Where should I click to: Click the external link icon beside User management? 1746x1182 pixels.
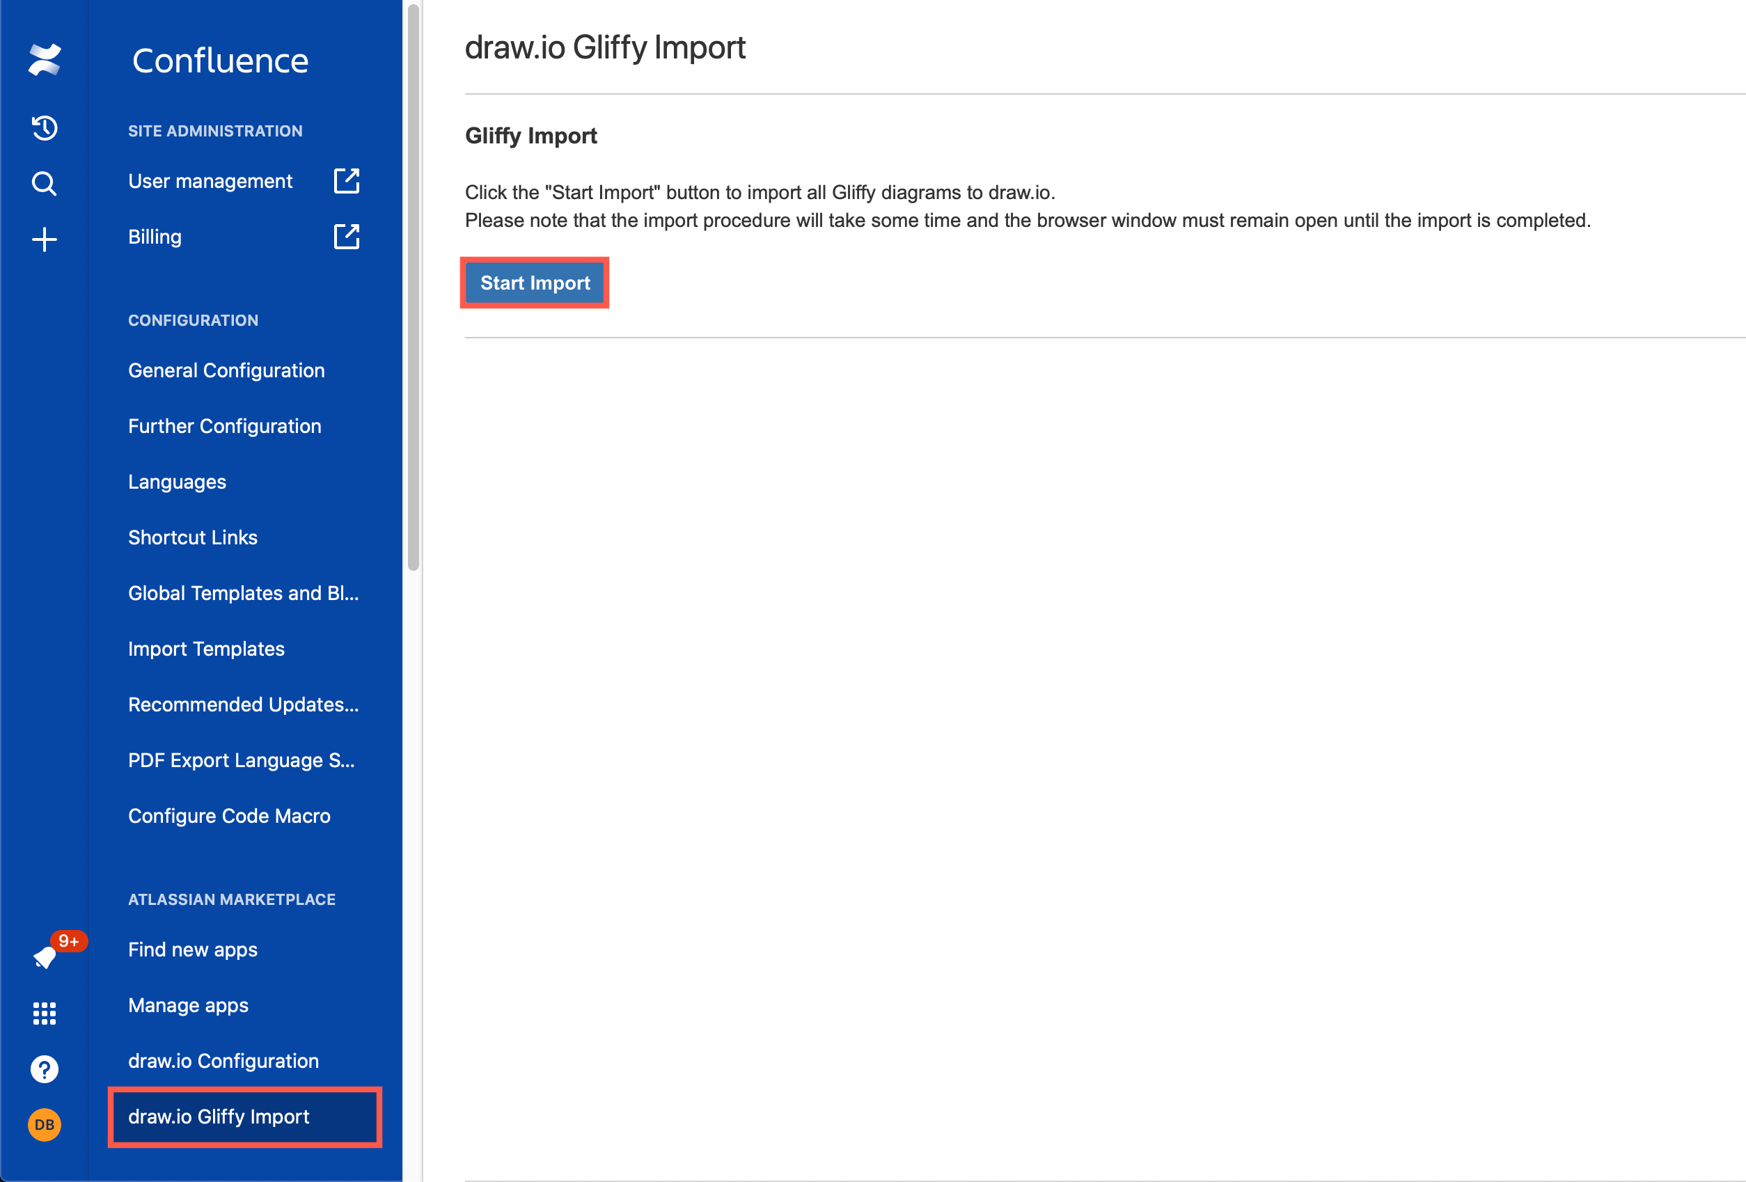click(x=346, y=181)
